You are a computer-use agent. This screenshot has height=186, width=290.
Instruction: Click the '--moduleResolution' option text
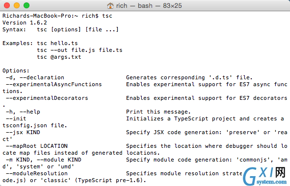tap(37, 173)
